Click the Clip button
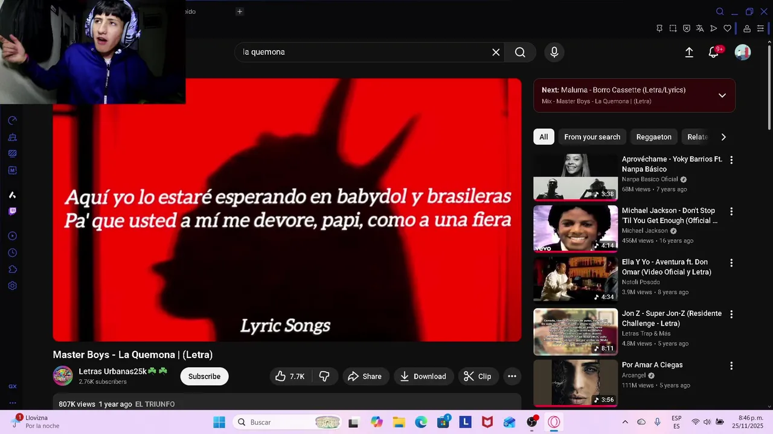The height and width of the screenshot is (434, 773). click(477, 376)
